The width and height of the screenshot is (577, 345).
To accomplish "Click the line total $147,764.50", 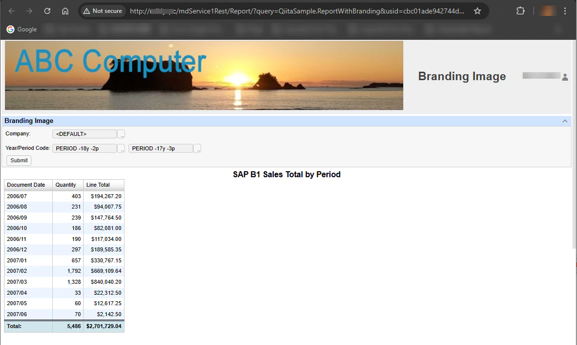I will tap(106, 218).
